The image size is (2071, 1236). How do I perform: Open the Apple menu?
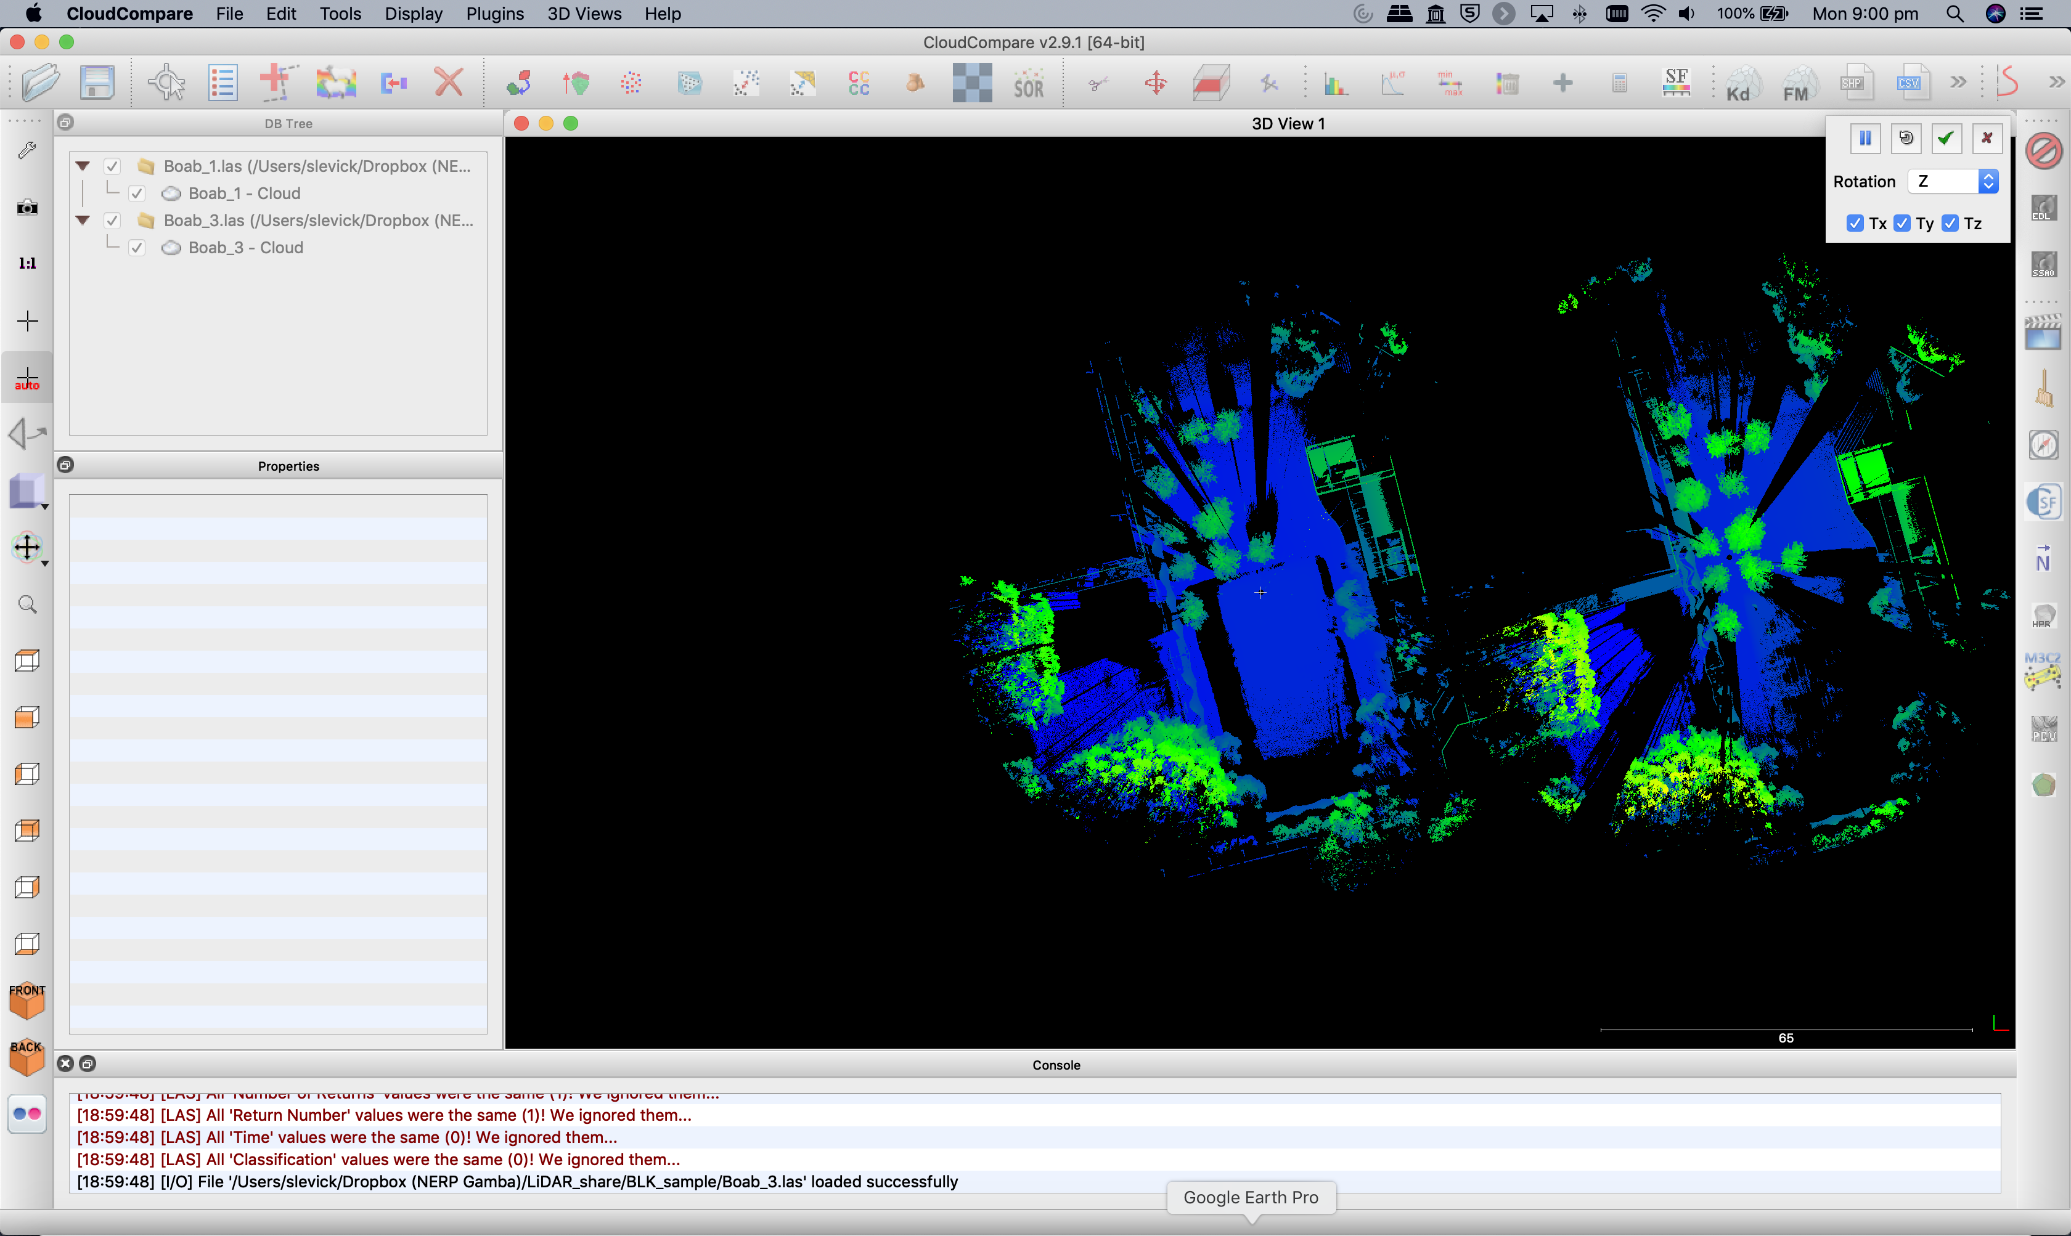click(33, 14)
